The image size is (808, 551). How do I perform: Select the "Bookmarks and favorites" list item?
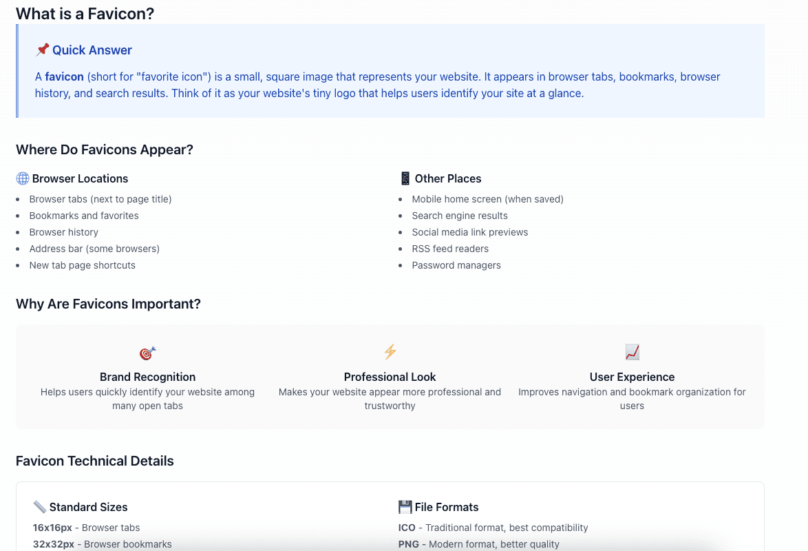coord(84,216)
